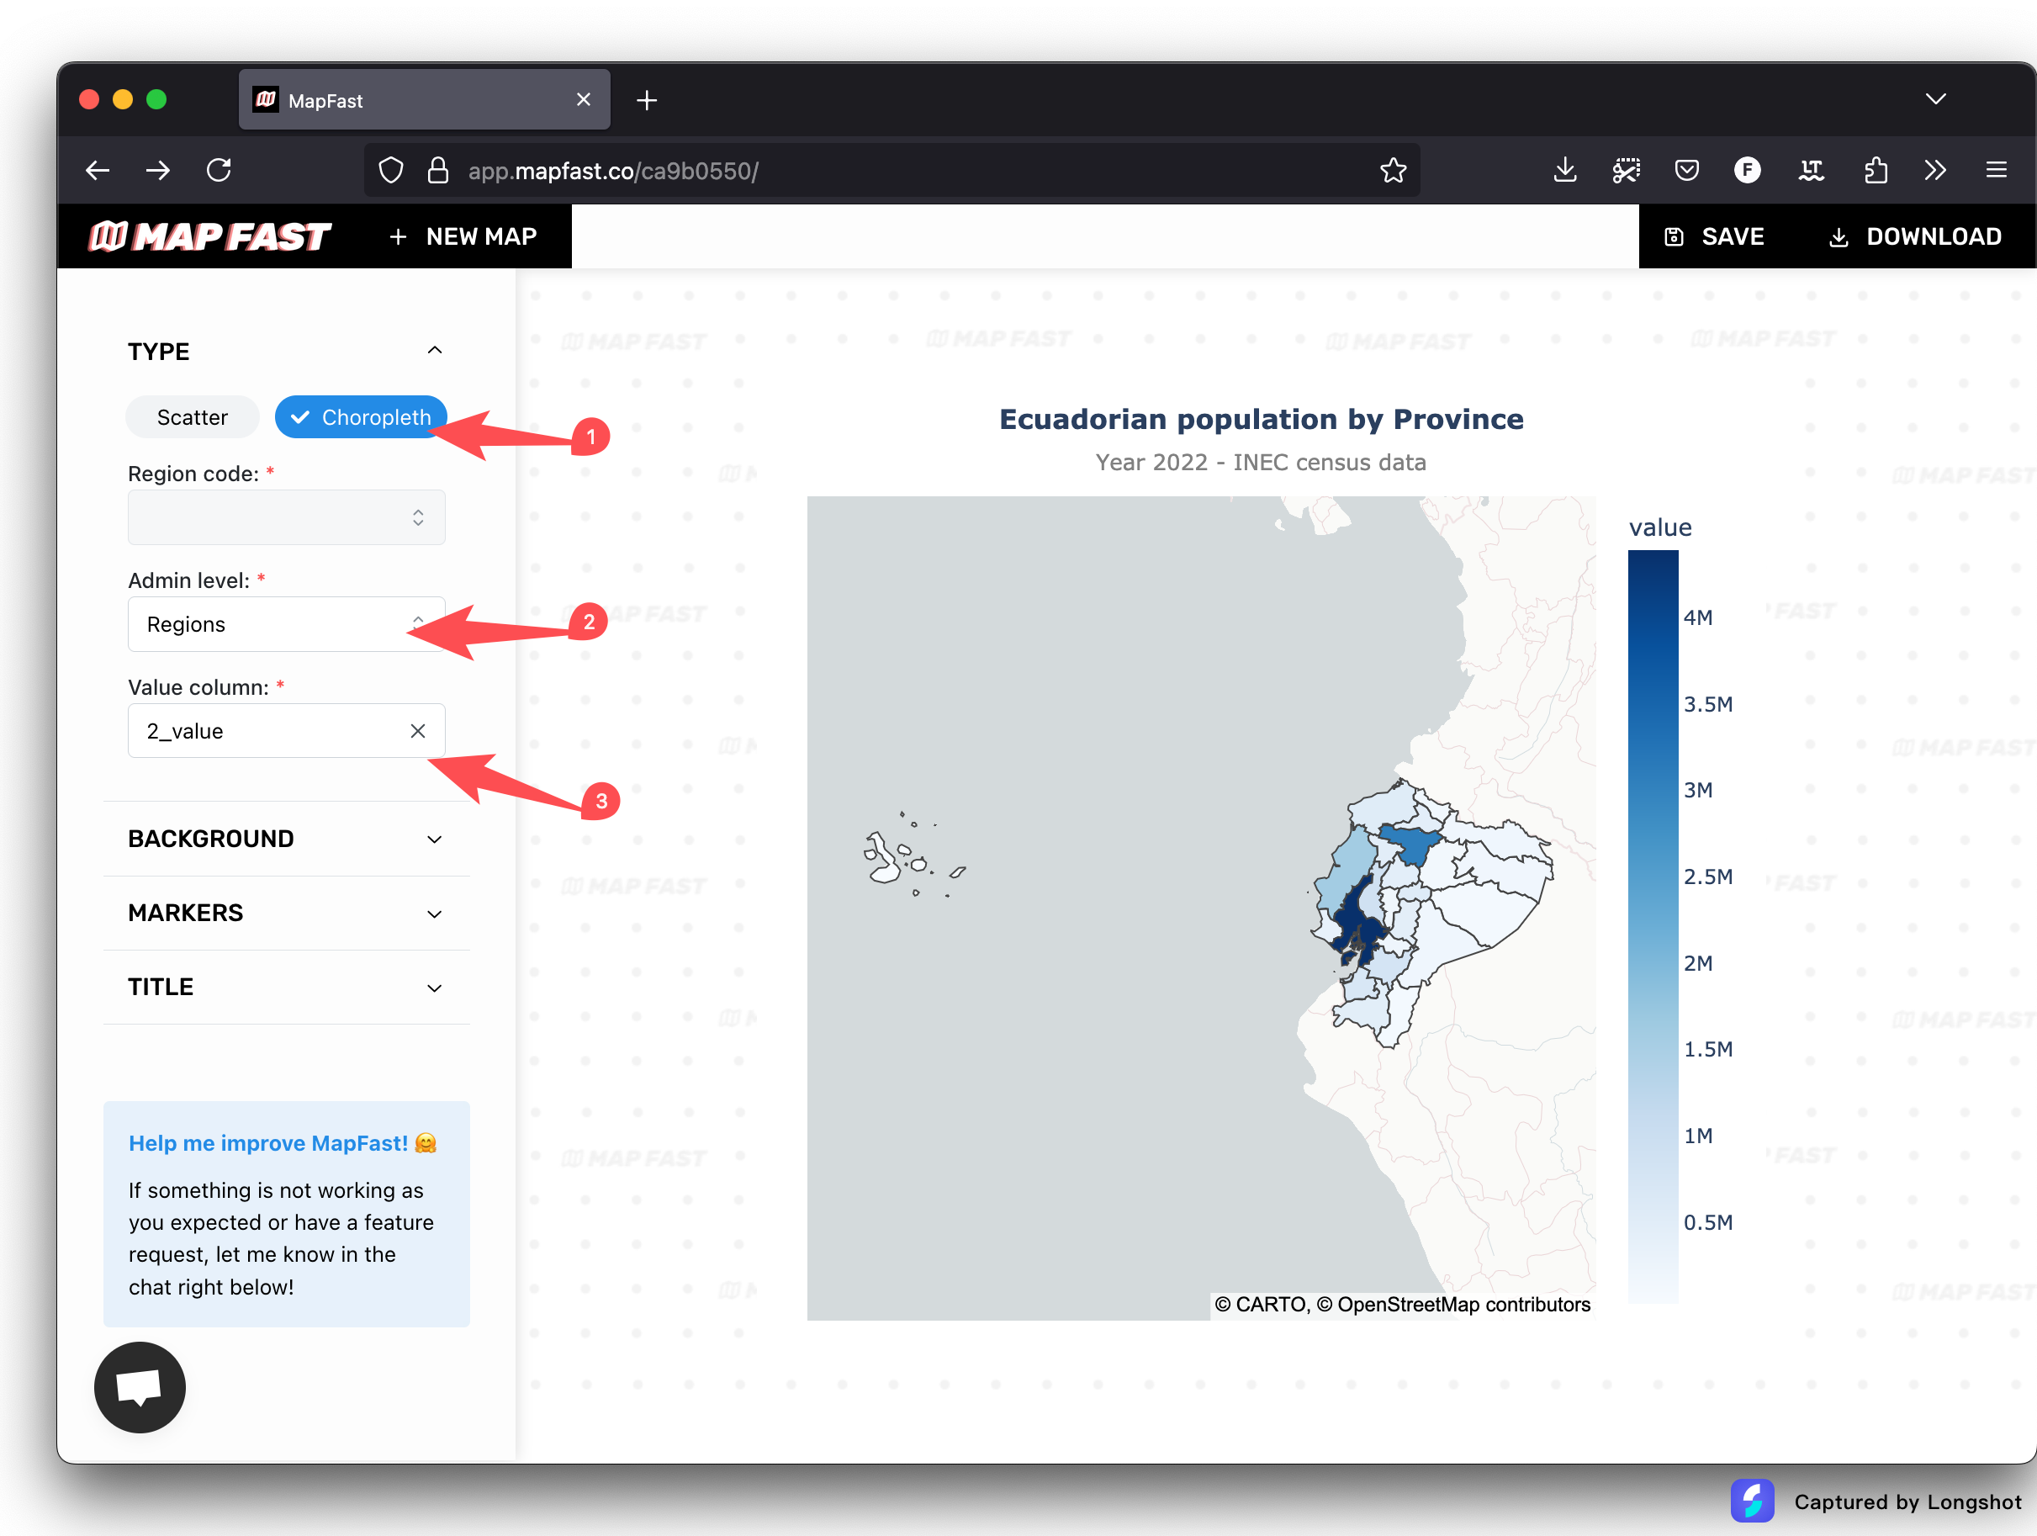Click the subtitle 'Year 2022 - INEC census data'
The width and height of the screenshot is (2037, 1536).
point(1260,463)
